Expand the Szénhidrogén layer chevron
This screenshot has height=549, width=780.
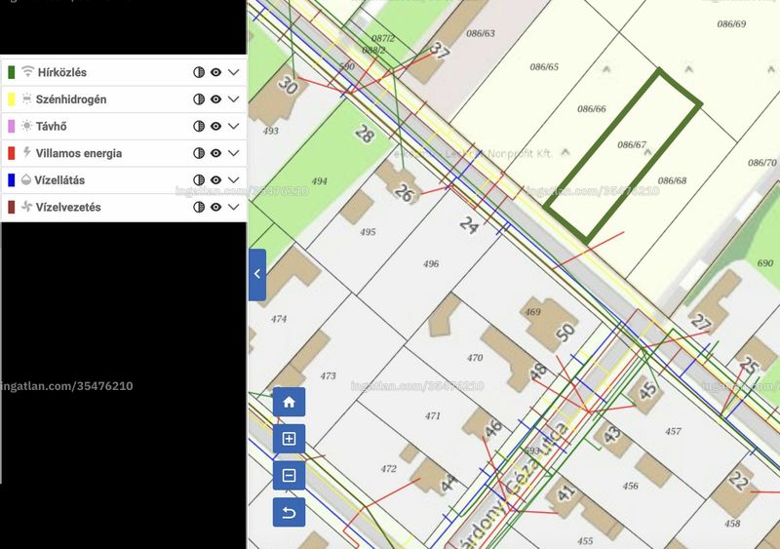234,99
